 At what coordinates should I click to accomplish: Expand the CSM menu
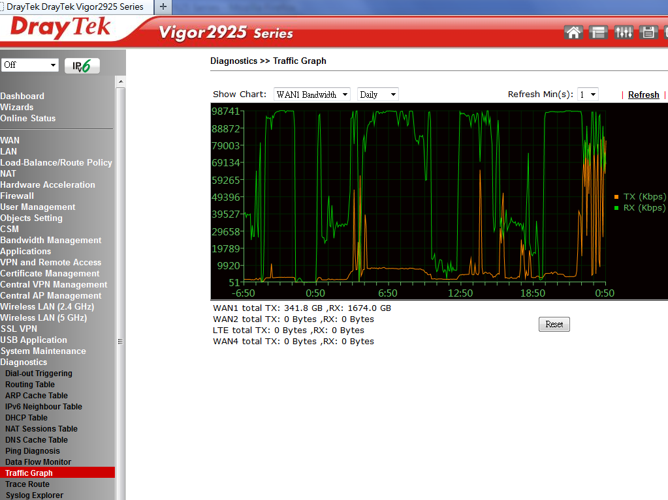(9, 229)
